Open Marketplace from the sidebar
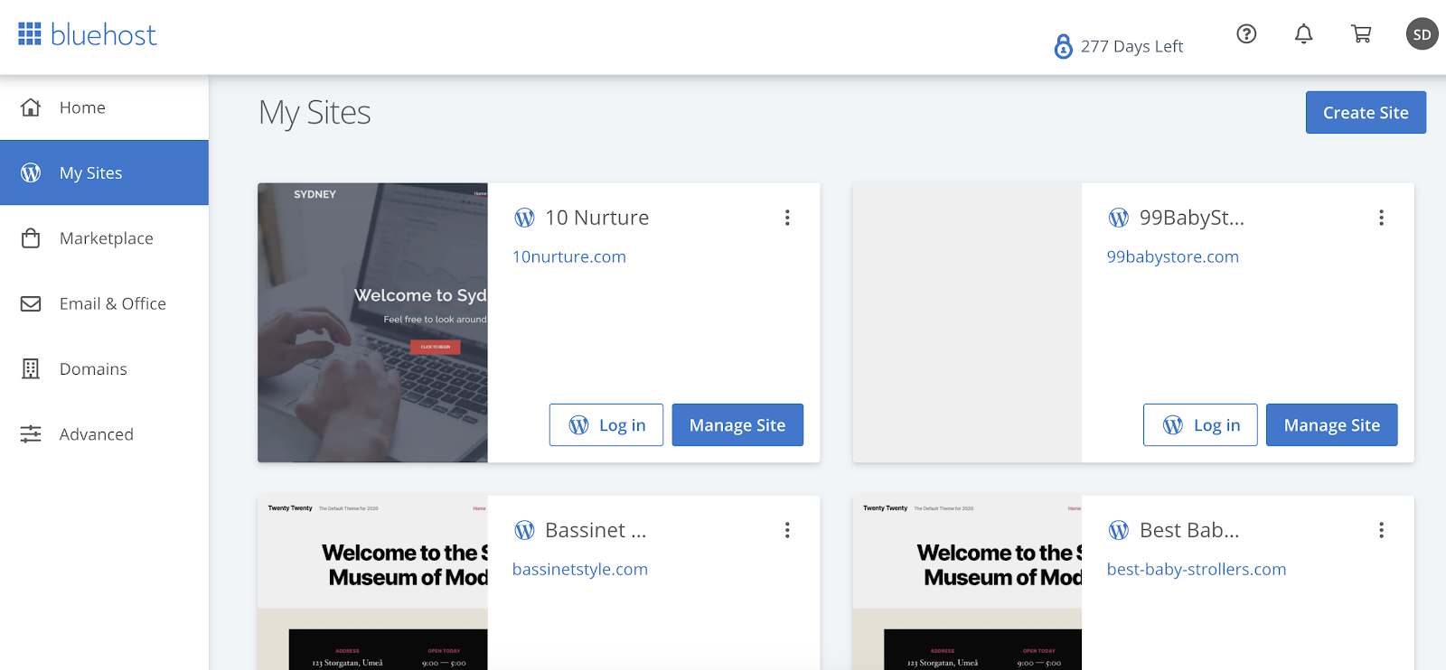The image size is (1446, 670). point(104,238)
